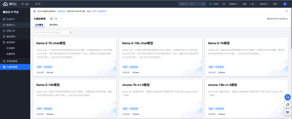Screen dimensions: 292x119
Task: Go to the 总览 home icon
Action: pyautogui.click(x=23, y=4)
